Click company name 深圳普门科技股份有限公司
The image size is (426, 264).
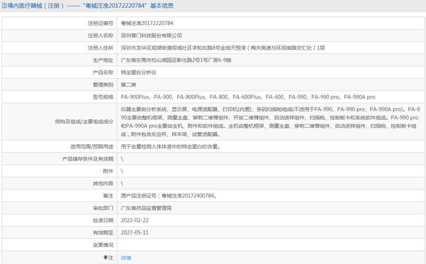(151, 35)
